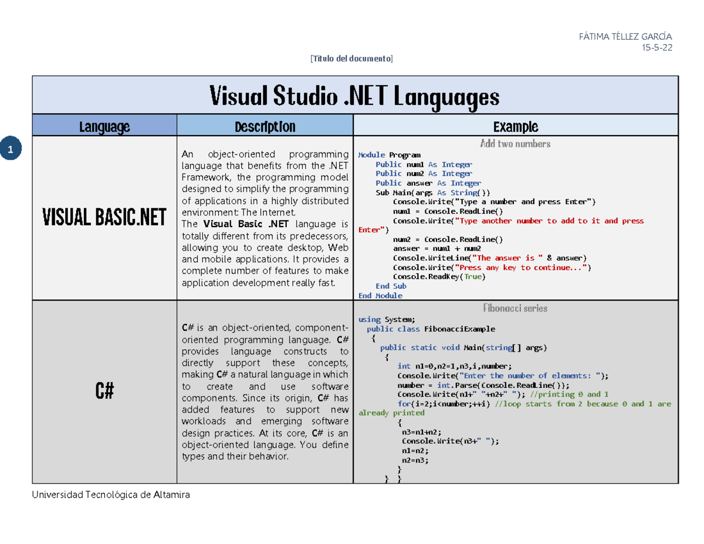704x544 pixels.
Task: Select the 'VISUAL BASIC.NET' cell
Action: point(104,217)
